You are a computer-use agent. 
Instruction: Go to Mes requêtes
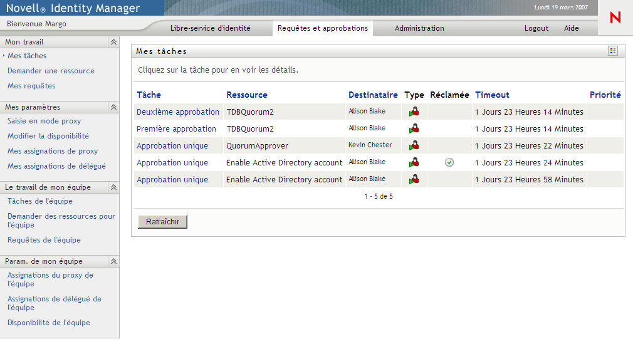tap(31, 86)
